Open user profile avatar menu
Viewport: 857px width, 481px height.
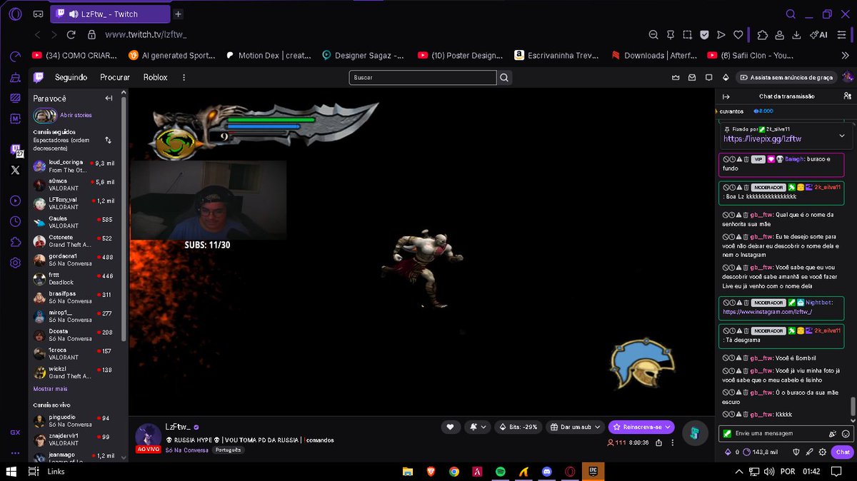point(847,77)
